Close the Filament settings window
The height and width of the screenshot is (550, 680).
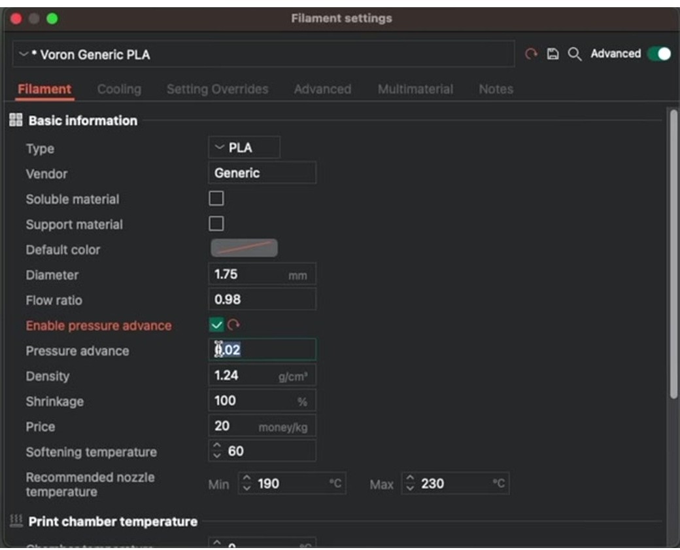[x=16, y=19]
